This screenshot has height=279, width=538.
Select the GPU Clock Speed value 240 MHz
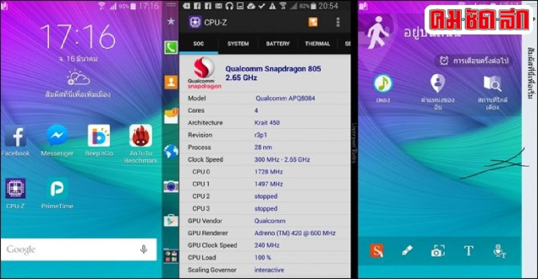(267, 245)
